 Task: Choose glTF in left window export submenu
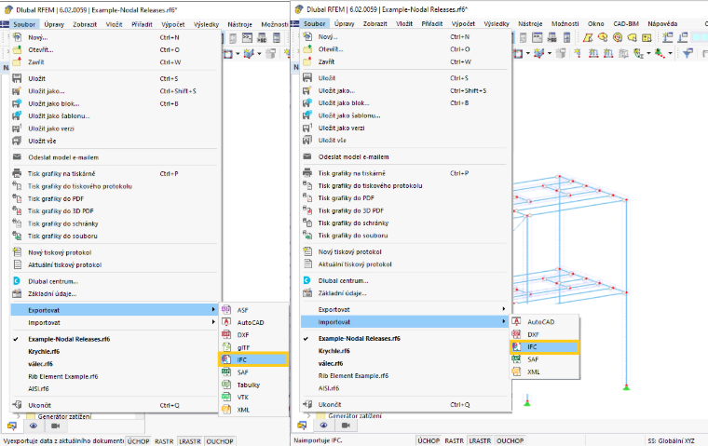[253, 347]
